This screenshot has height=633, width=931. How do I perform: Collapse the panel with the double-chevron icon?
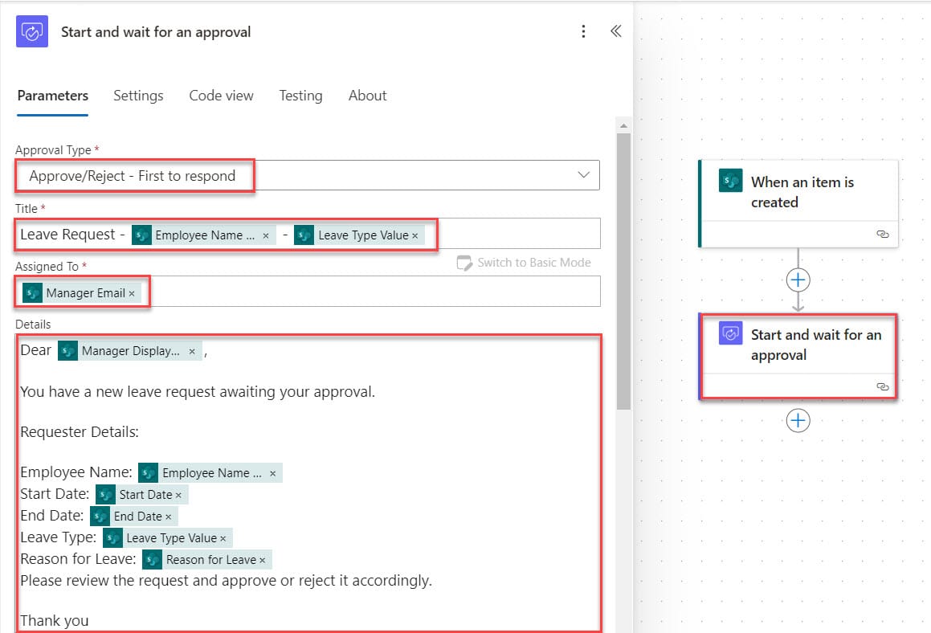click(x=615, y=31)
